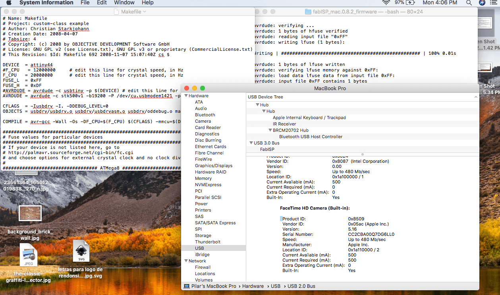500x295 pixels.
Task: Select Power in the sidebar
Action: tap(201, 204)
